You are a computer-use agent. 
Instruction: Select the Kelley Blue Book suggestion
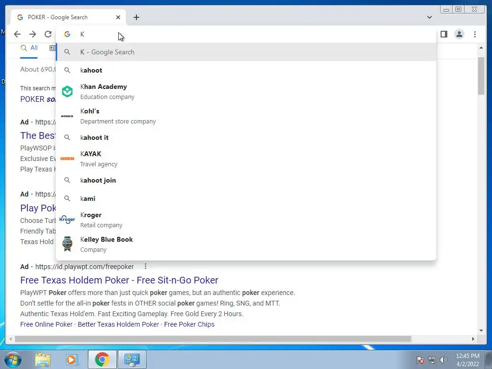(246, 244)
